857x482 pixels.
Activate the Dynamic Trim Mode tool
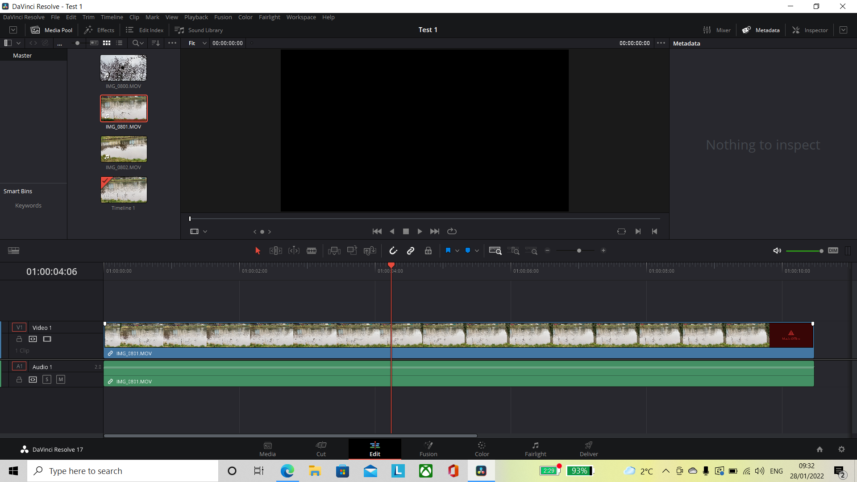point(294,251)
